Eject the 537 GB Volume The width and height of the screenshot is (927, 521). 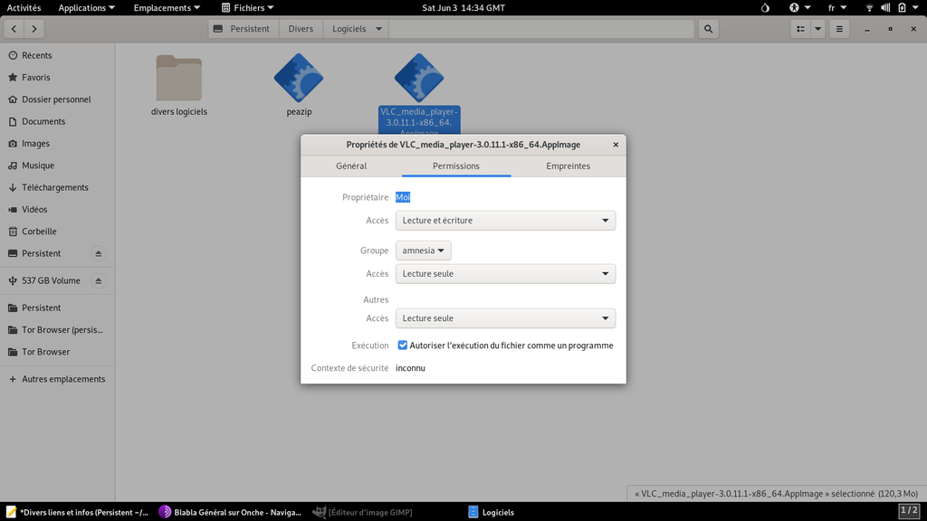(x=99, y=280)
